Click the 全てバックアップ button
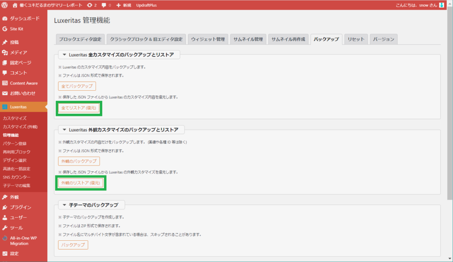The width and height of the screenshot is (453, 262). [x=77, y=86]
